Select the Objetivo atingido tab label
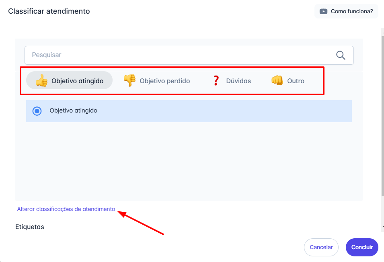Image resolution: width=384 pixels, height=262 pixels. coord(77,81)
